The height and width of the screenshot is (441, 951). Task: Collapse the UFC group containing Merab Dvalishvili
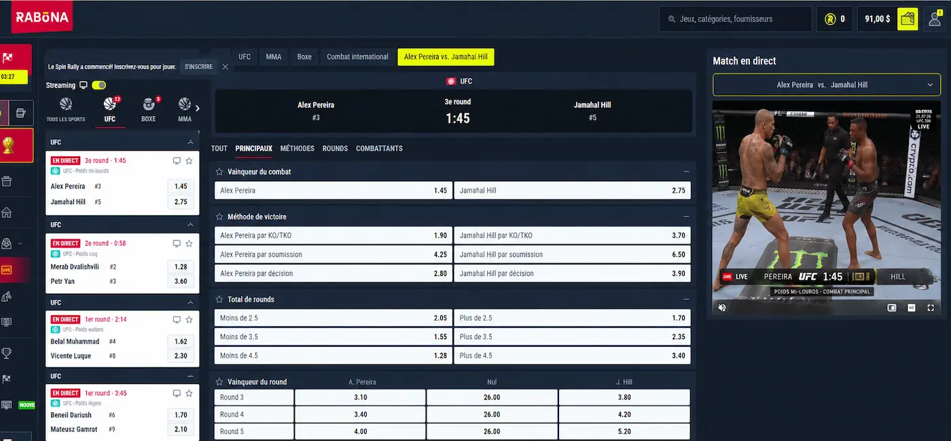click(x=190, y=225)
